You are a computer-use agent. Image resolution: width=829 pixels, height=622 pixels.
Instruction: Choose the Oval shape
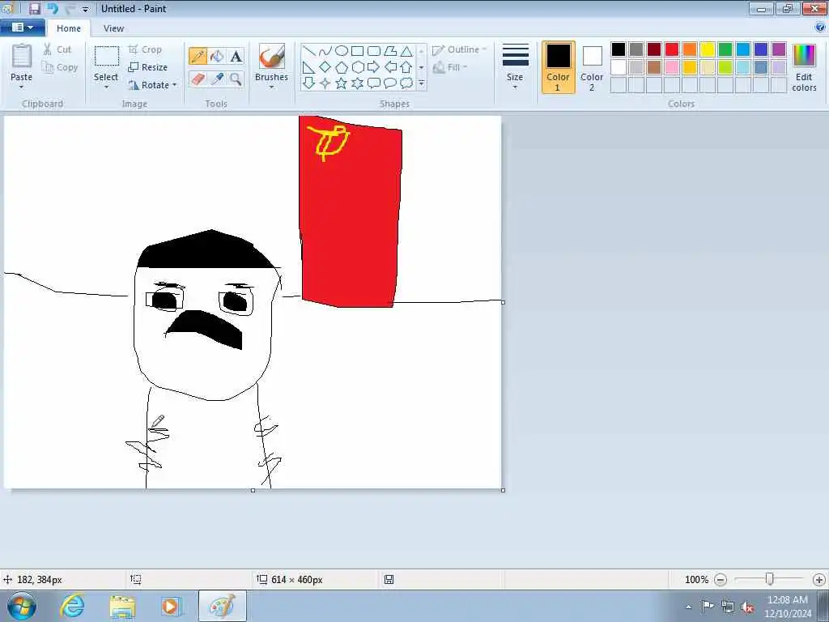tap(342, 51)
